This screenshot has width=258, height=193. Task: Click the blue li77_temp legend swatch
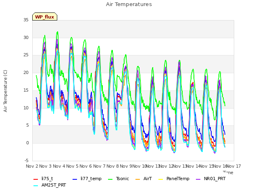coord(75,179)
